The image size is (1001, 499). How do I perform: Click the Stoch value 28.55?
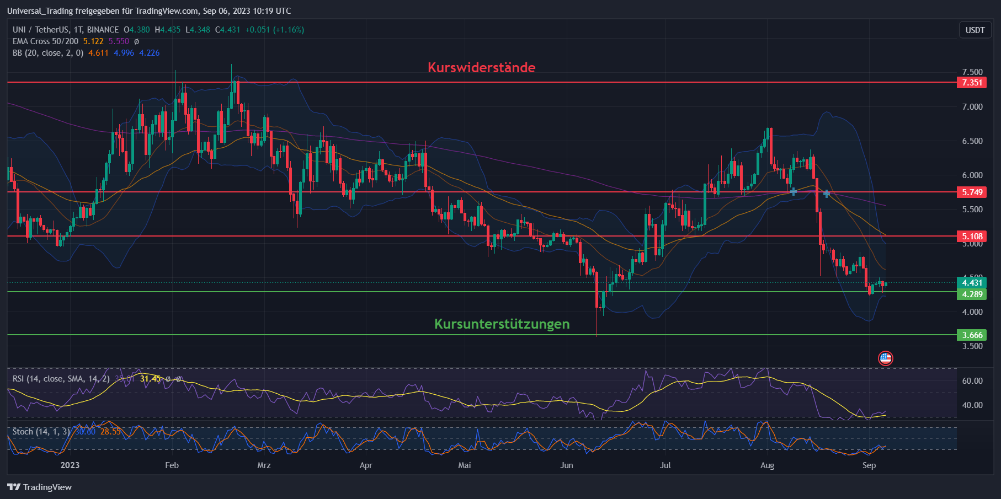click(x=110, y=432)
